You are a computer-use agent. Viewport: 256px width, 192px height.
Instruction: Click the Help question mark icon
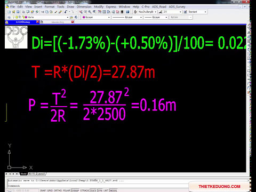[x=127, y=12]
